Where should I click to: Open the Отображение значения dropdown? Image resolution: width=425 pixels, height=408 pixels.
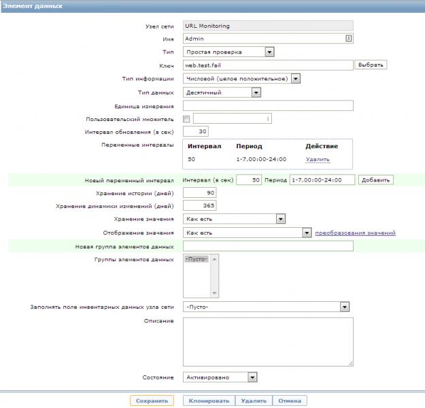click(248, 233)
